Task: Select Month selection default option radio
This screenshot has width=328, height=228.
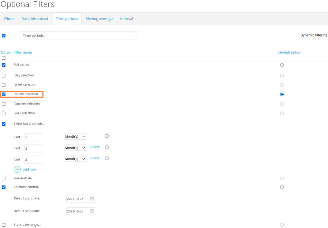Action: [x=282, y=95]
